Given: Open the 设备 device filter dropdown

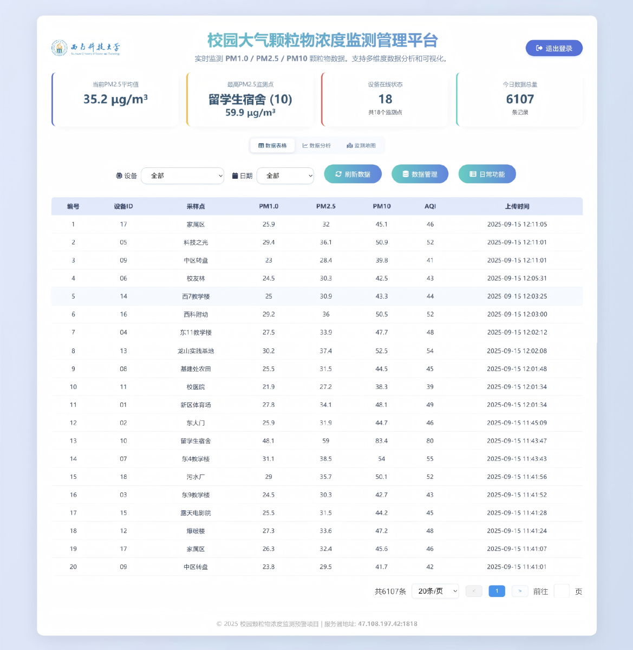Looking at the screenshot, I should (x=182, y=176).
